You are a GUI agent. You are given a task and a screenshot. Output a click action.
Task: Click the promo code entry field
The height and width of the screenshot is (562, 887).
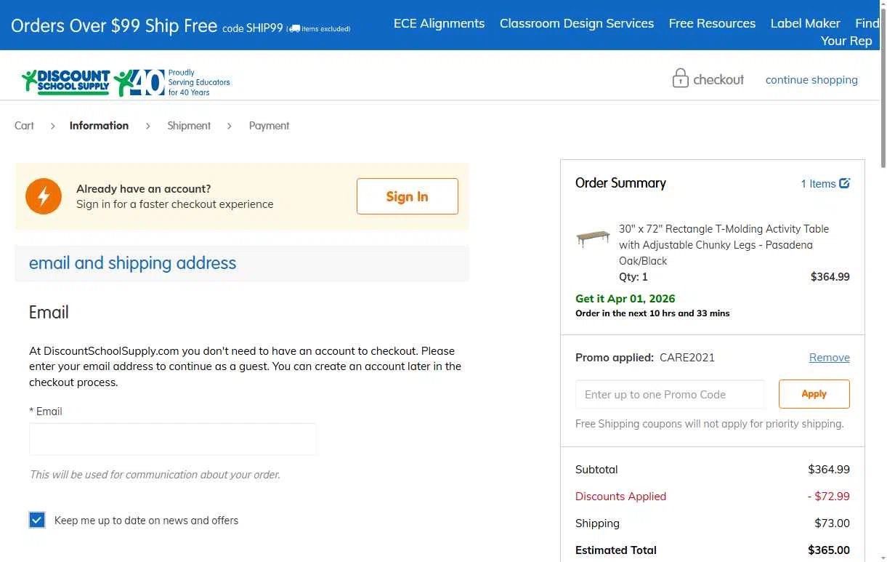[x=669, y=395]
